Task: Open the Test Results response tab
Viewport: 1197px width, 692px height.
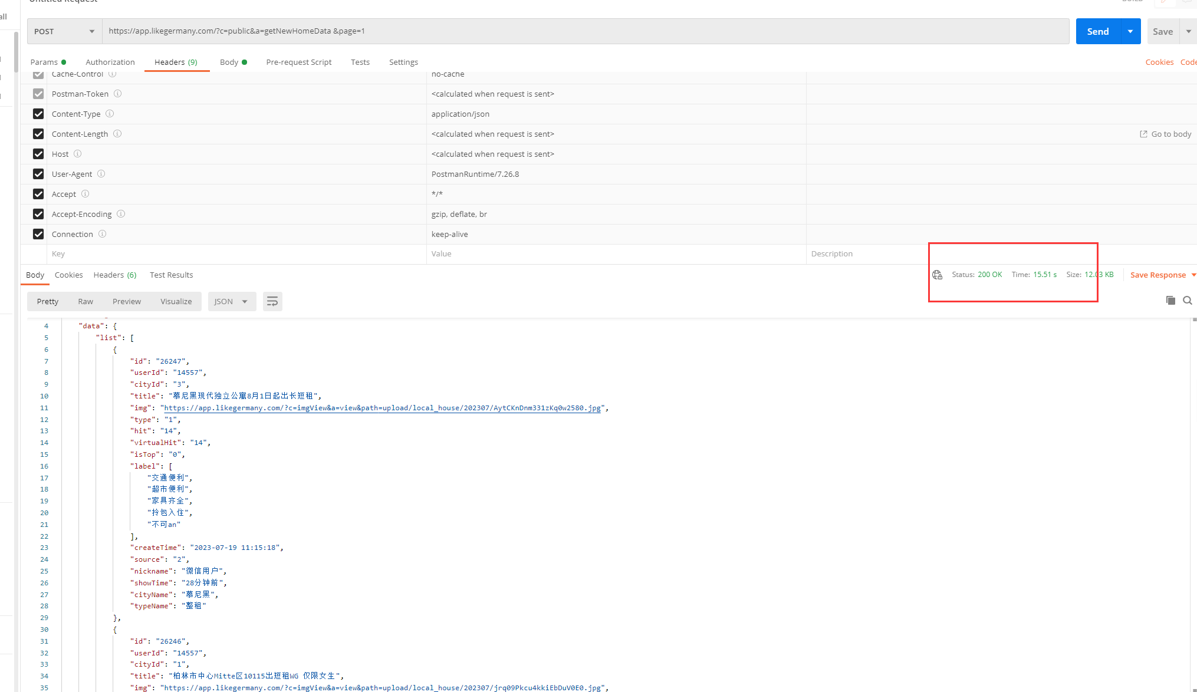Action: (x=171, y=275)
